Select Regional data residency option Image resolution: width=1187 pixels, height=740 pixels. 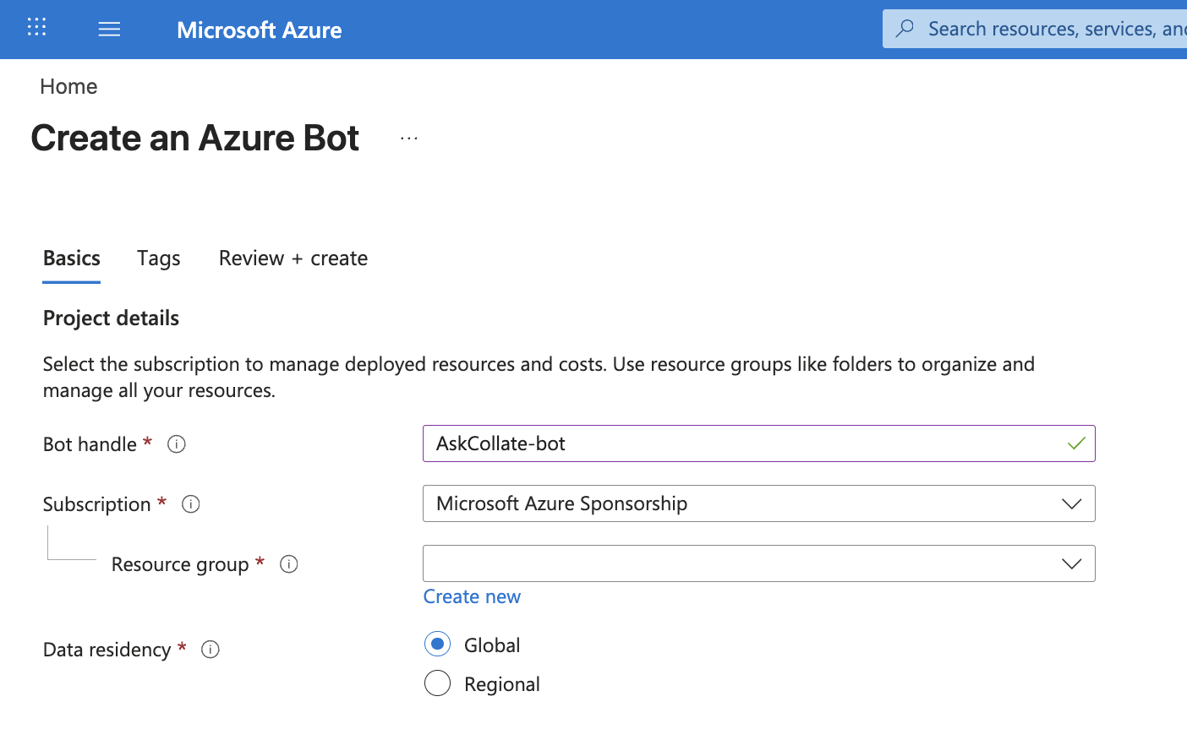coord(437,683)
